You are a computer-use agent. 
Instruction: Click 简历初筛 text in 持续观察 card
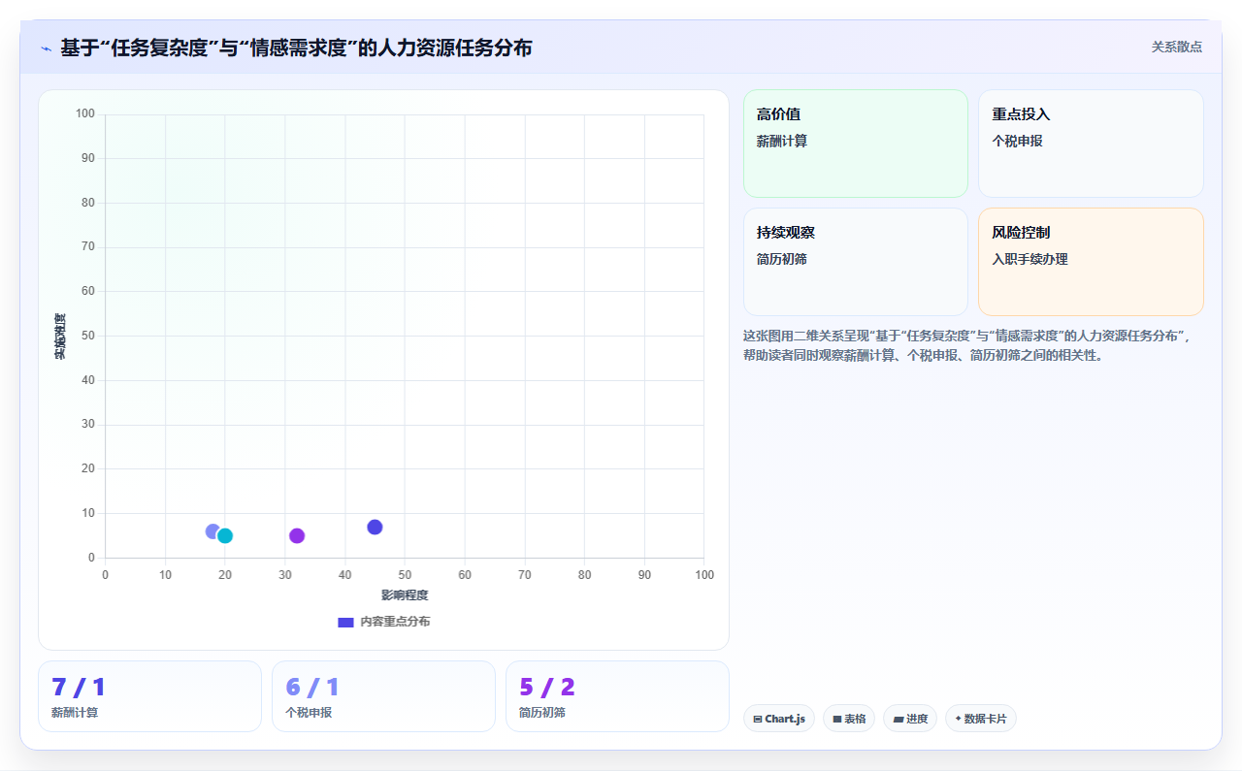(782, 259)
